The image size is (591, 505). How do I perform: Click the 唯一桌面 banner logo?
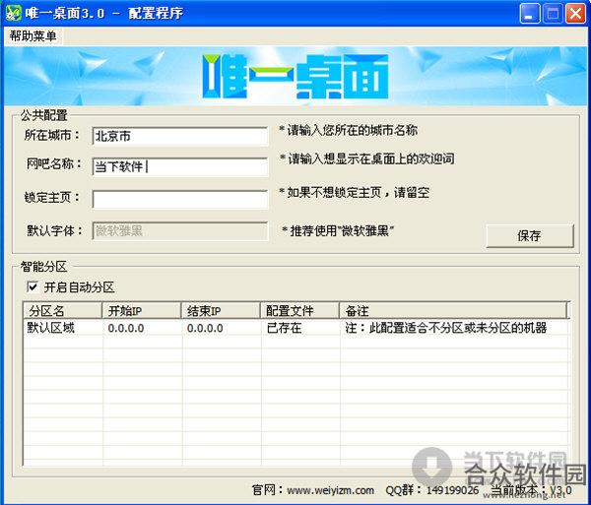[x=295, y=77]
